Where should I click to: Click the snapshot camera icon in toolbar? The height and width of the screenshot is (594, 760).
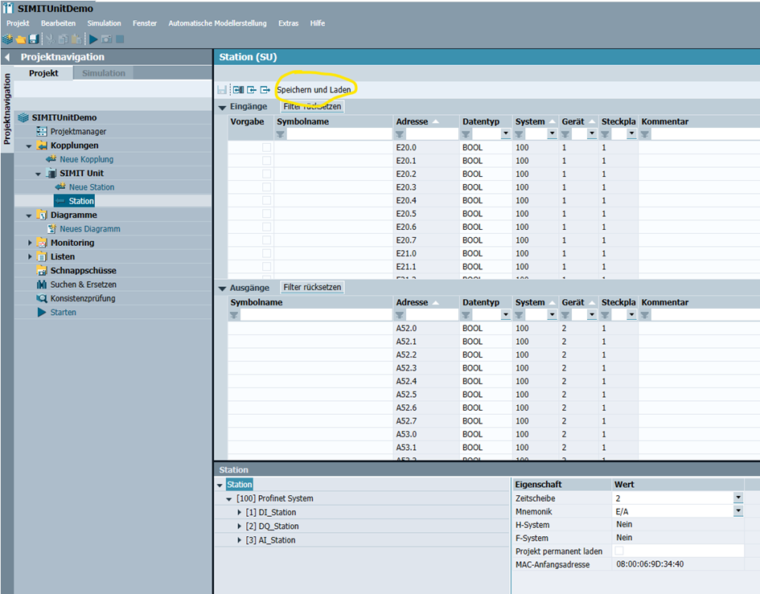pos(106,39)
